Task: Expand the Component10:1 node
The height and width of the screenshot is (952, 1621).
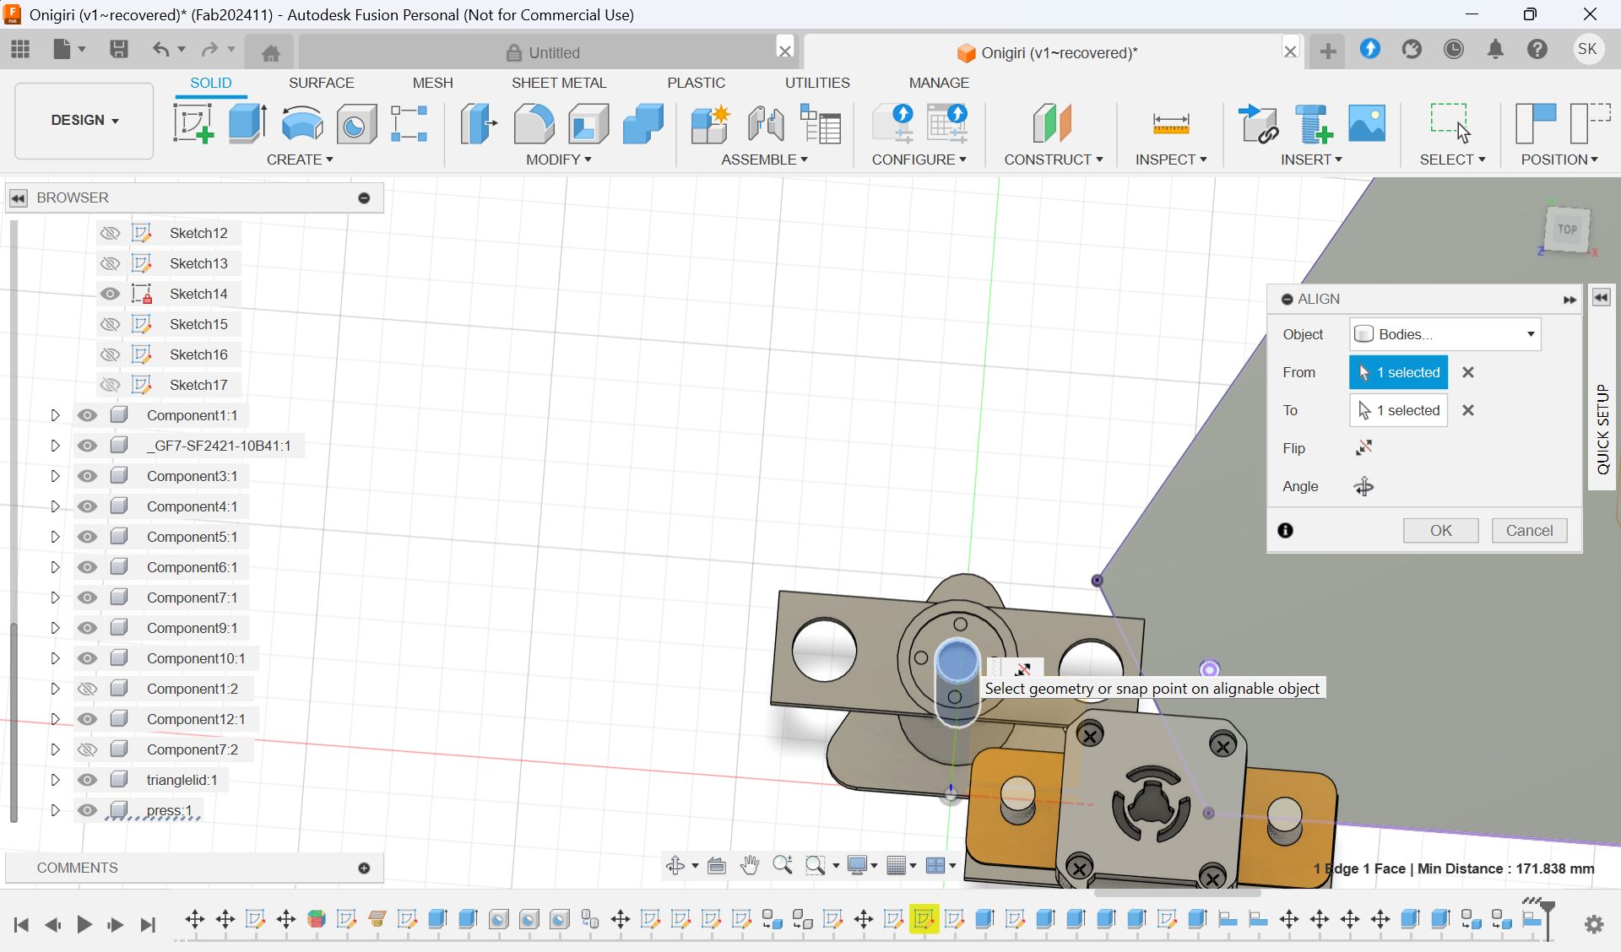Action: [x=55, y=658]
